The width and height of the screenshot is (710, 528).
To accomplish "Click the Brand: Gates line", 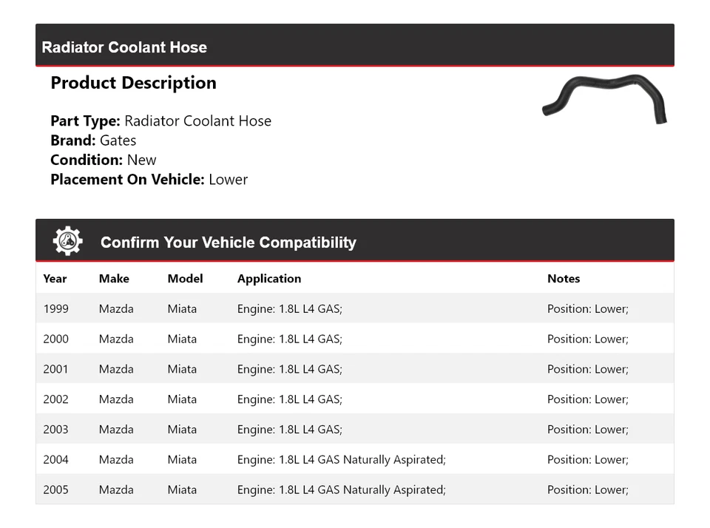I will click(93, 141).
